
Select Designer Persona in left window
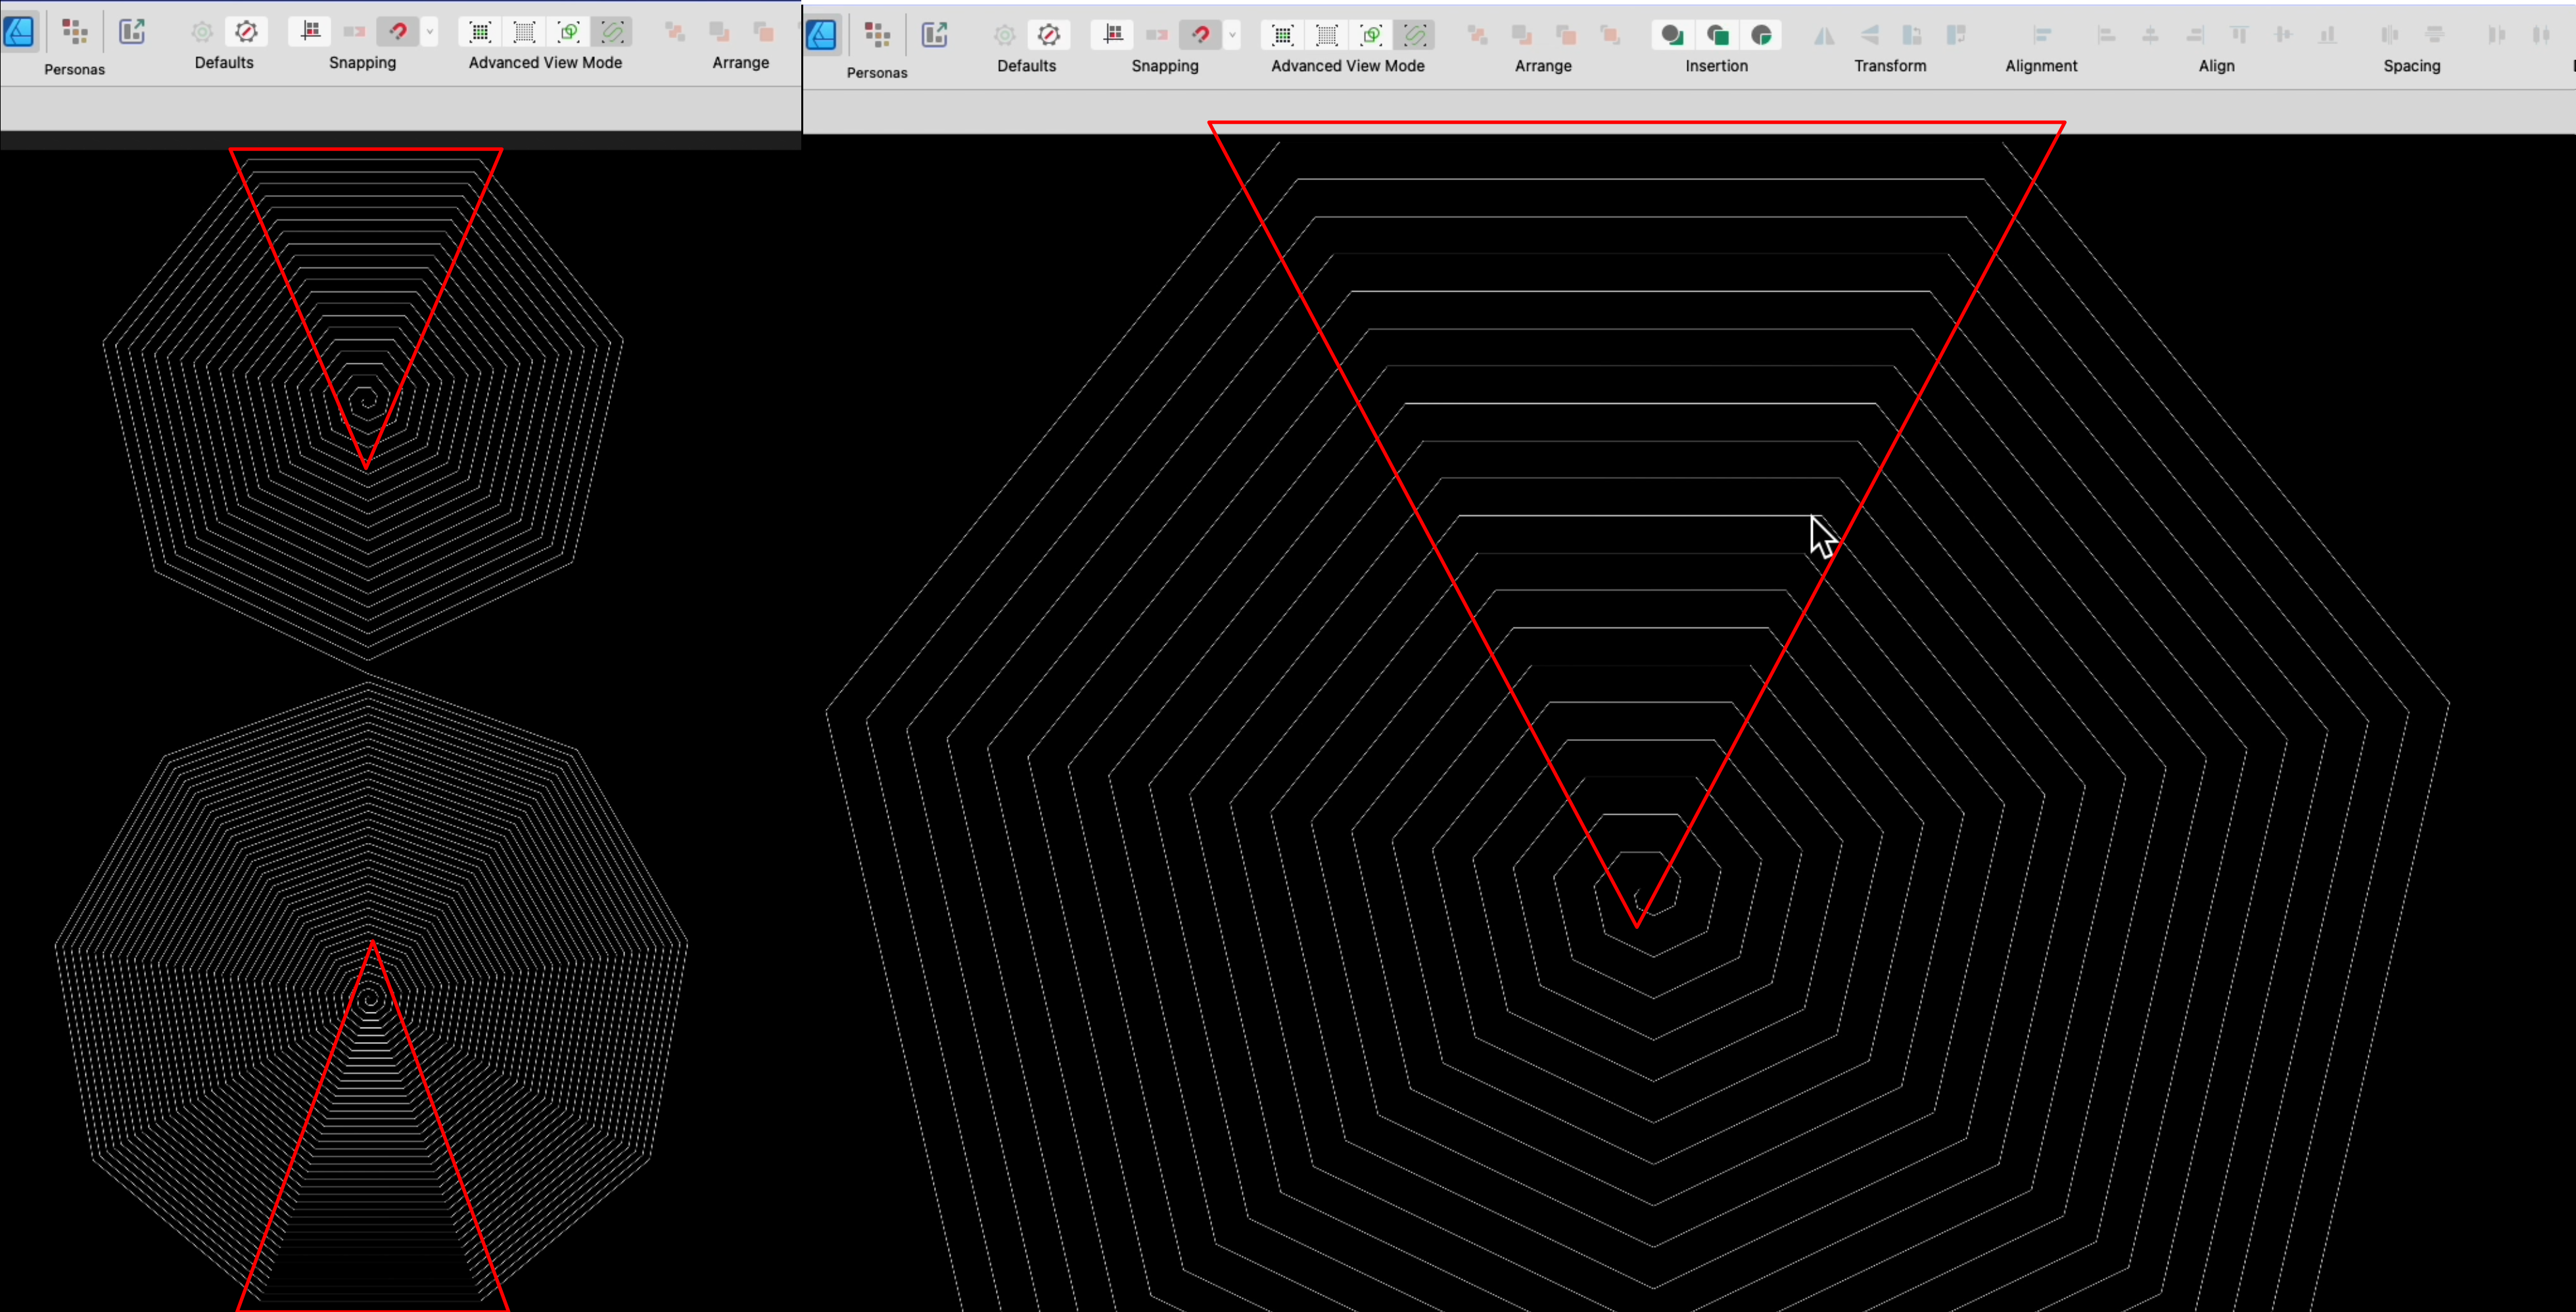[x=19, y=31]
